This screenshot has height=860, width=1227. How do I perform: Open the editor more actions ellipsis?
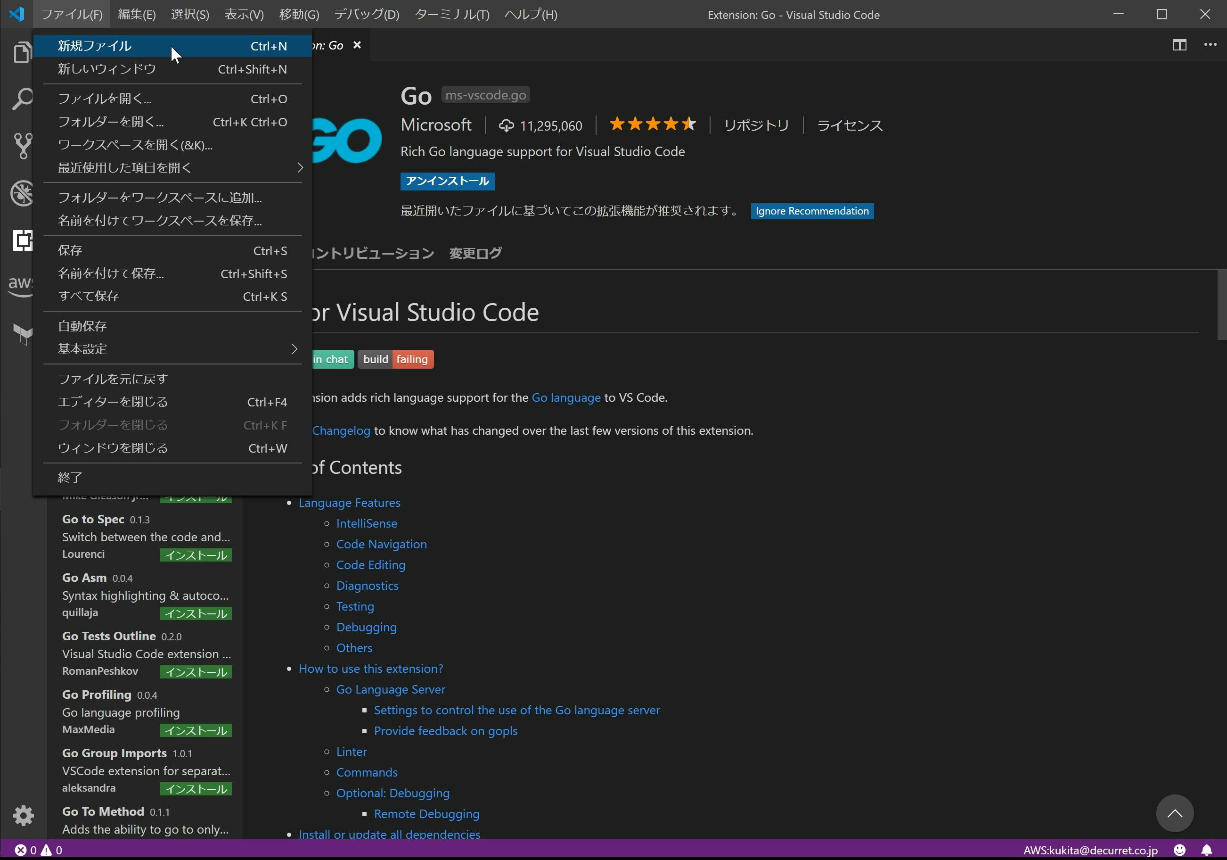pos(1210,45)
